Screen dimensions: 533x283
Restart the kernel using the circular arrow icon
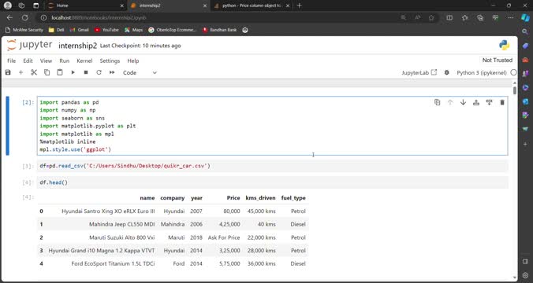click(x=99, y=72)
